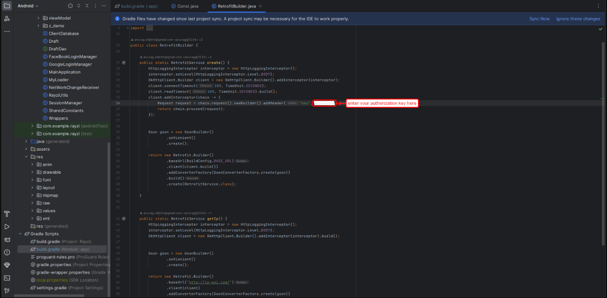
Task: Open the Run tool window
Action: click(7, 226)
